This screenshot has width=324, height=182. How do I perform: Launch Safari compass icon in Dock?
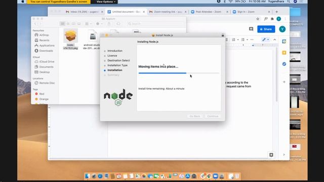pos(100,176)
